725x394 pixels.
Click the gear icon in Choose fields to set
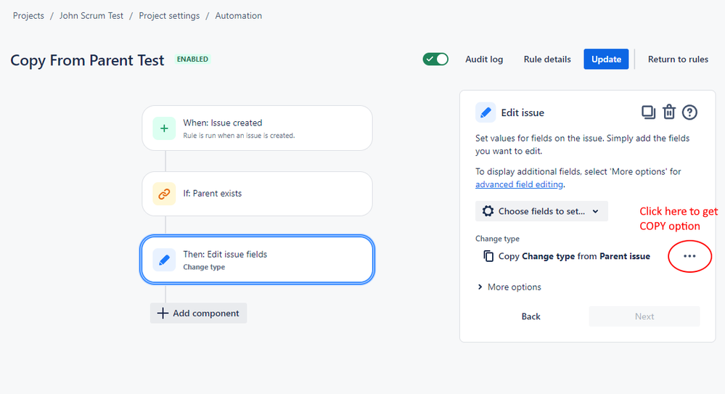click(488, 211)
